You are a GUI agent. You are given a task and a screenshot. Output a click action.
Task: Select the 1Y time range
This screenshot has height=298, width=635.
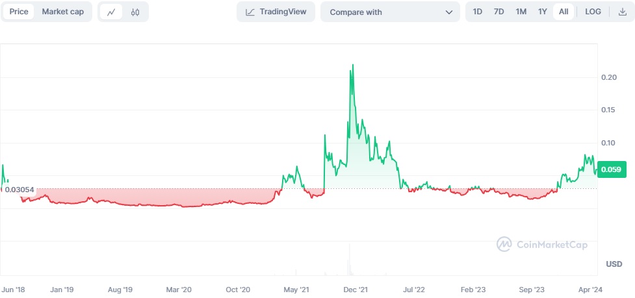[543, 12]
